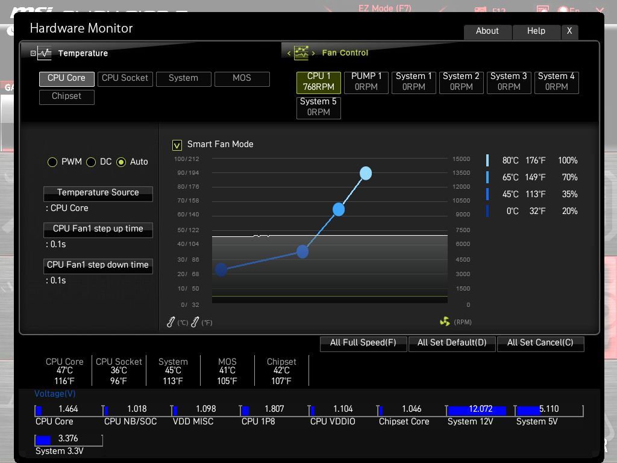
Task: Click the All Set Default(D) button
Action: coord(452,343)
